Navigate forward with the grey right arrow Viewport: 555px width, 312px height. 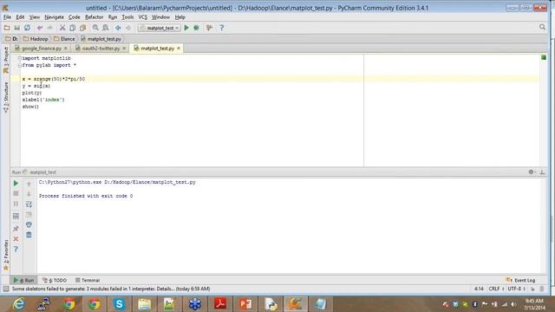tap(128, 28)
